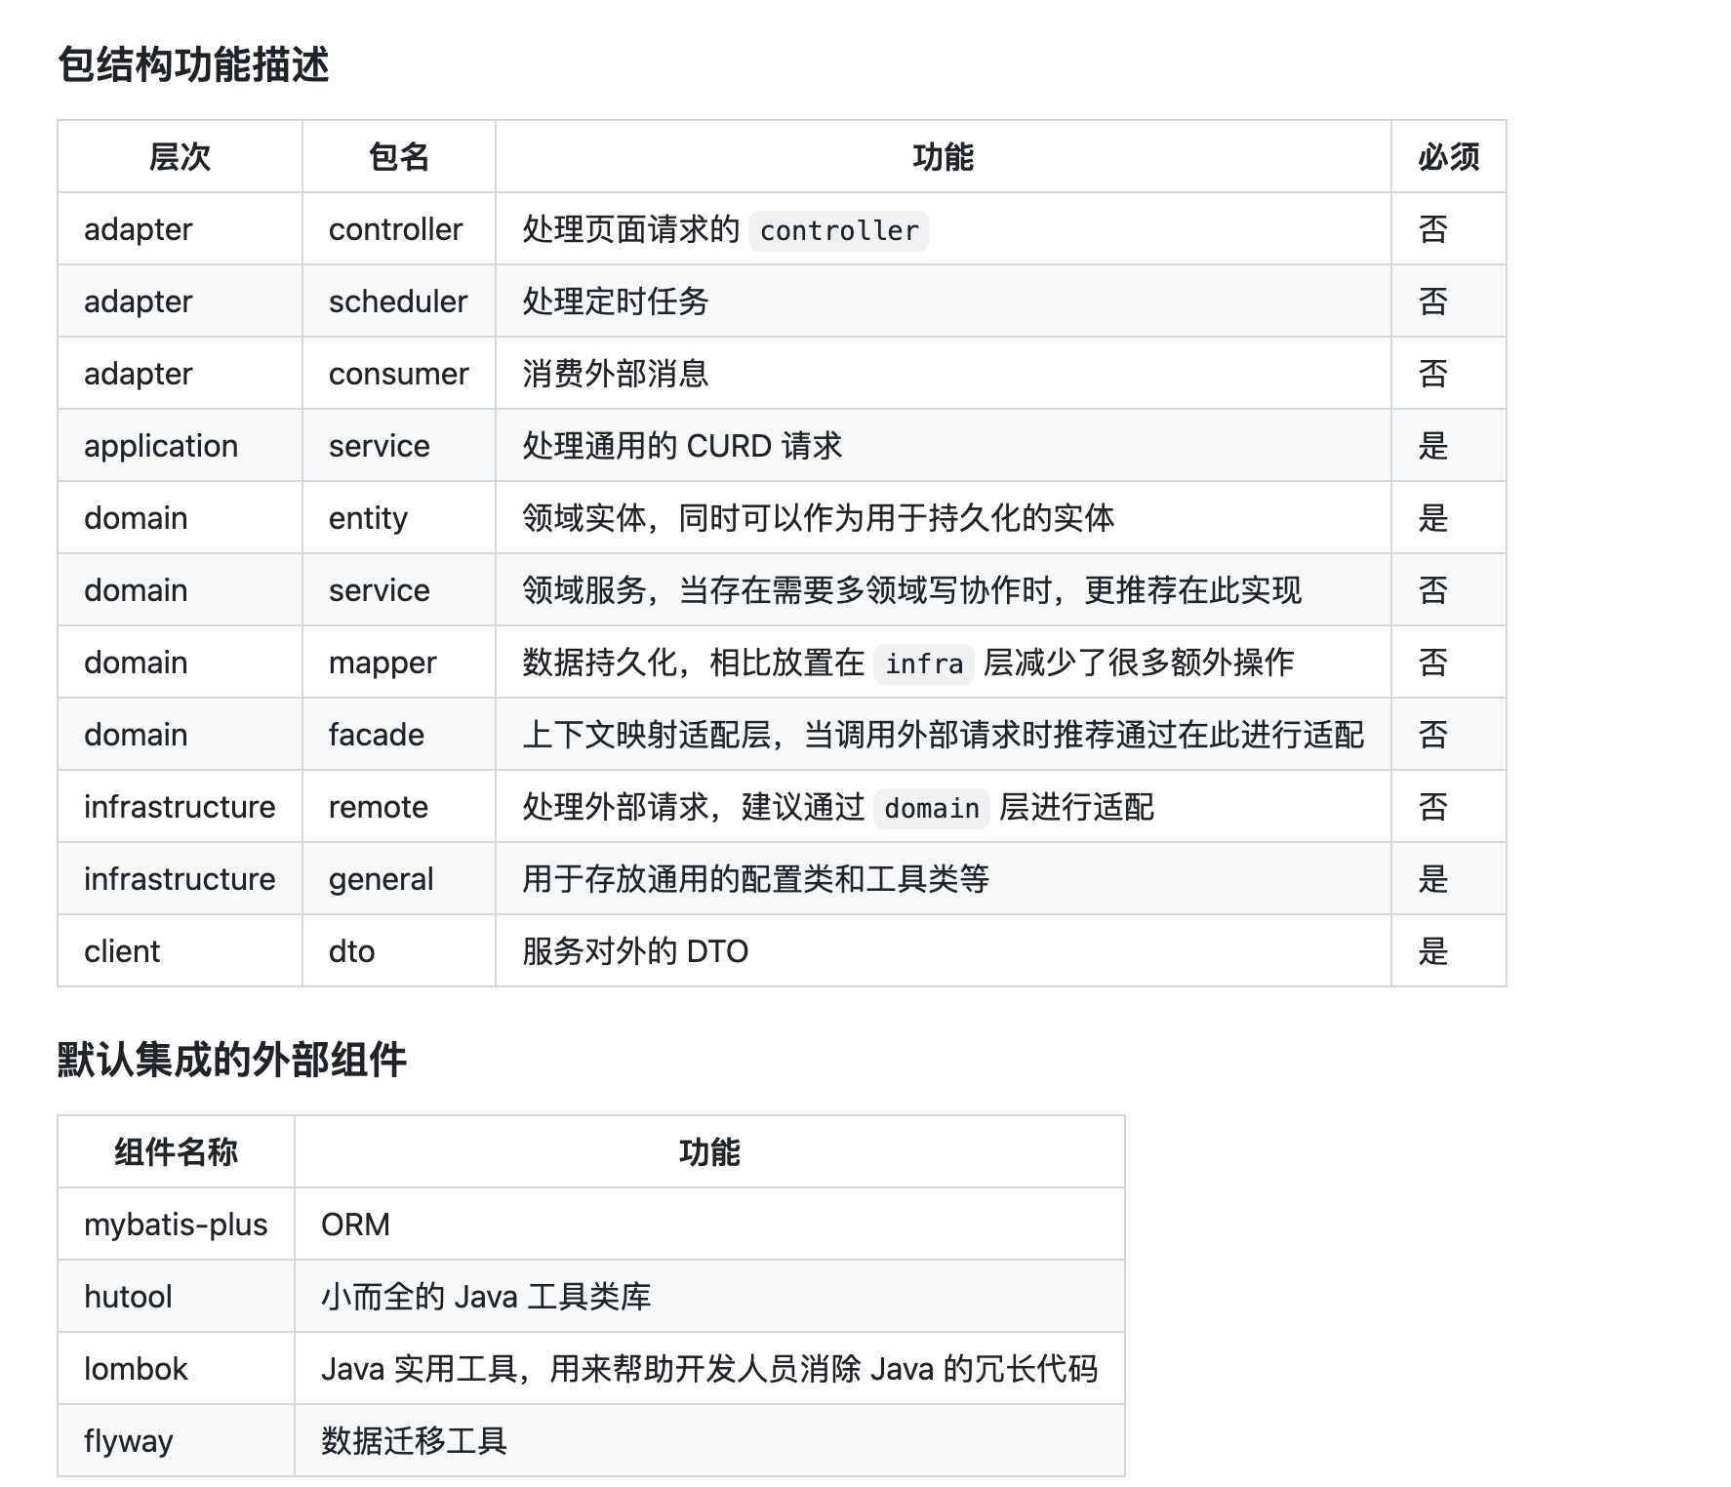This screenshot has height=1487, width=1731.
Task: Select the text 小而全的 Java 工具类库
Action: click(x=486, y=1297)
